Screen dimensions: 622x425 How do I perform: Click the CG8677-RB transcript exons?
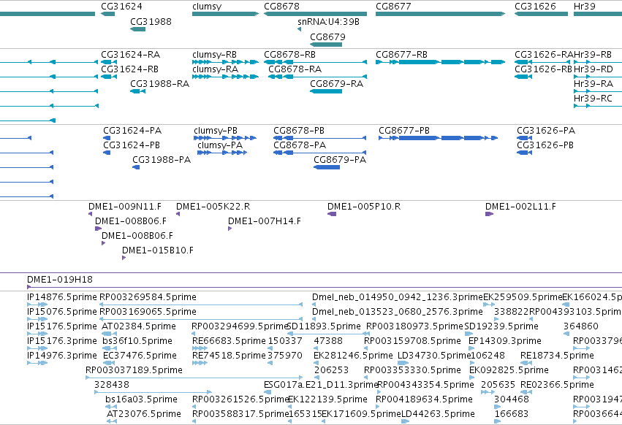pyautogui.click(x=440, y=62)
